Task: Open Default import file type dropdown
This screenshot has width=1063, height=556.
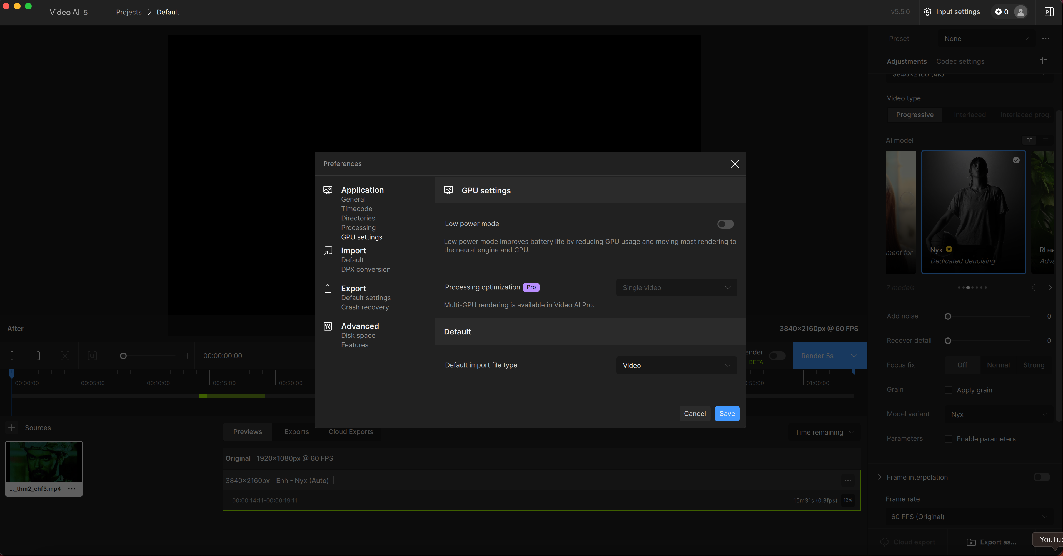Action: point(676,365)
